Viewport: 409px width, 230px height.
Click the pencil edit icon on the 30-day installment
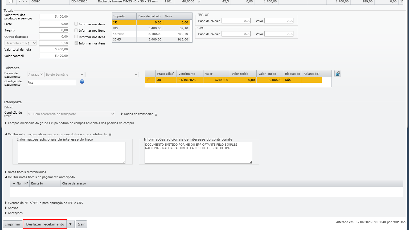click(x=148, y=80)
